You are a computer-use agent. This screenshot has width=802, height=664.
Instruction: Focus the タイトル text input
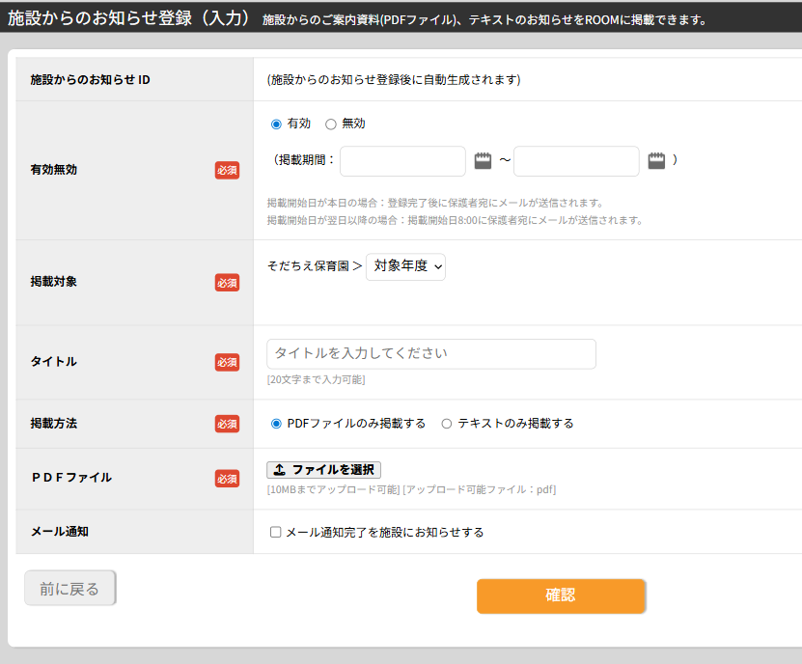click(431, 354)
